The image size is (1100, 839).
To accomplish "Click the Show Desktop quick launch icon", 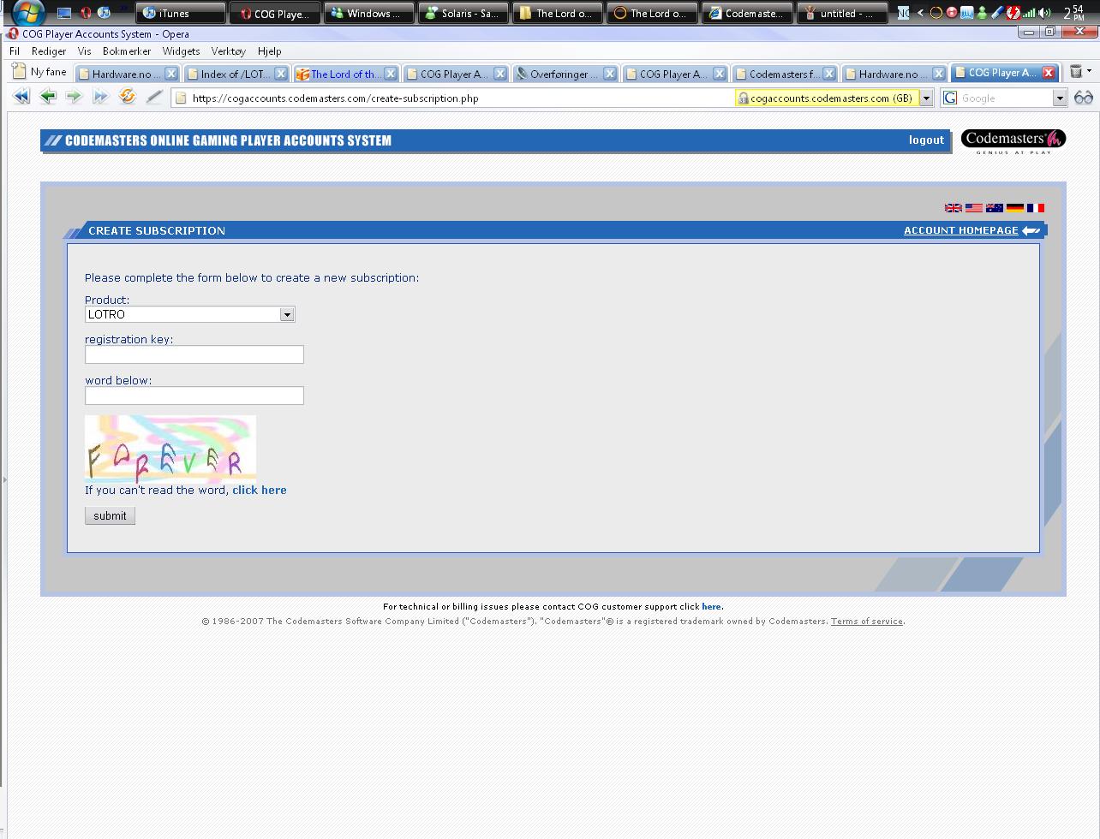I will point(65,13).
